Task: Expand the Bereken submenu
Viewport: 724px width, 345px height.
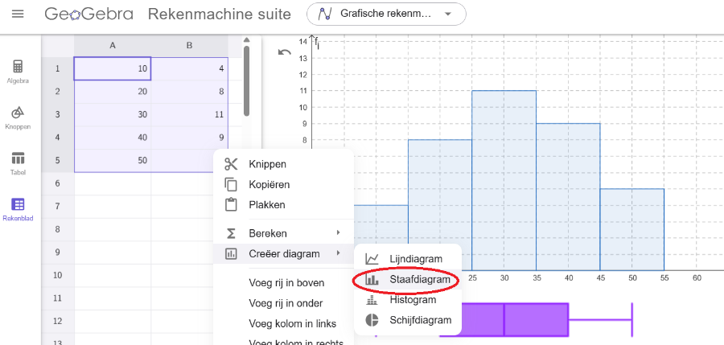Action: click(283, 233)
